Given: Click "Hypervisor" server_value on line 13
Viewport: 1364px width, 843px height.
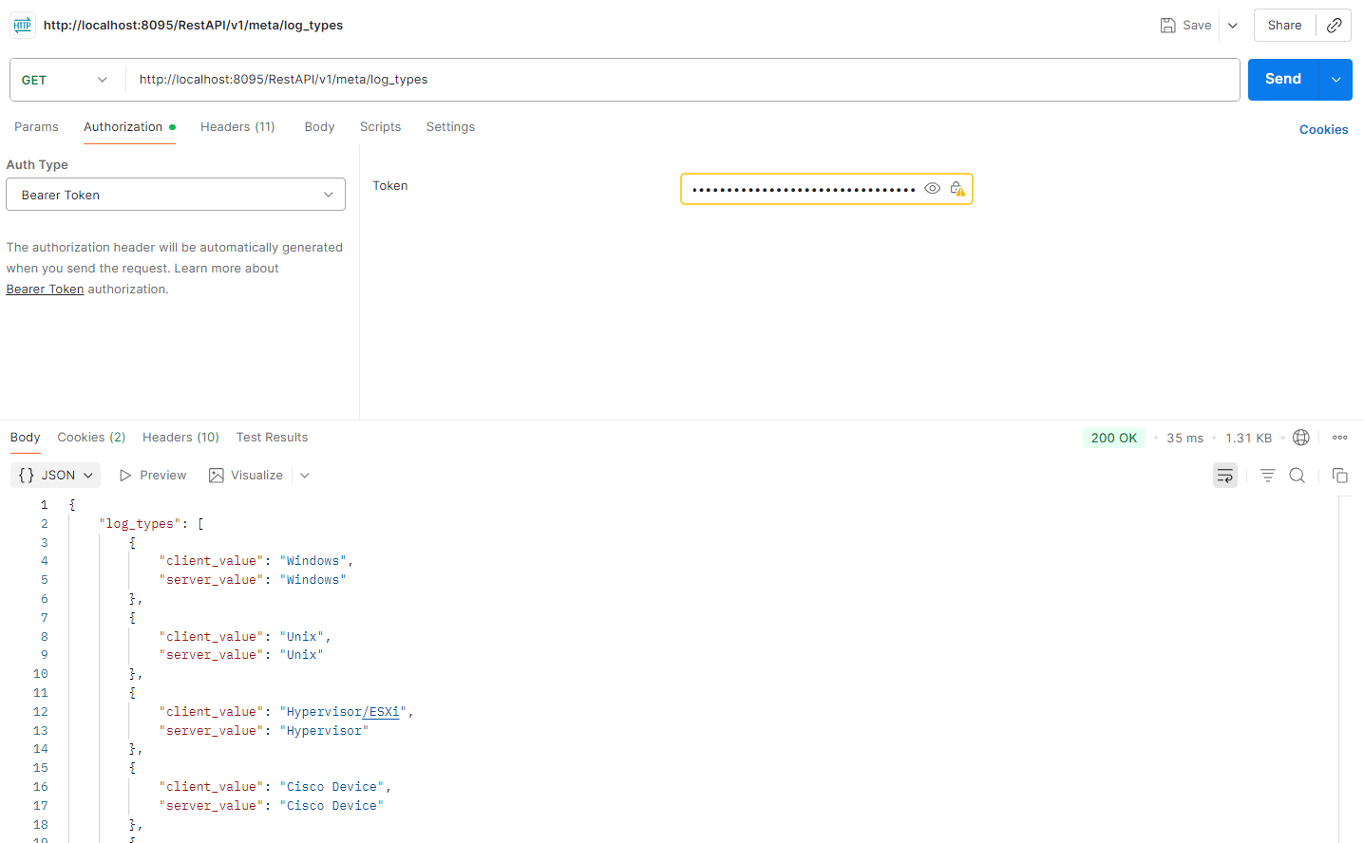Looking at the screenshot, I should [x=324, y=731].
